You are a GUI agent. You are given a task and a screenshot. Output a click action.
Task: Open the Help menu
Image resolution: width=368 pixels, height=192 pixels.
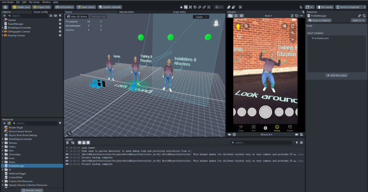pyautogui.click(x=56, y=2)
